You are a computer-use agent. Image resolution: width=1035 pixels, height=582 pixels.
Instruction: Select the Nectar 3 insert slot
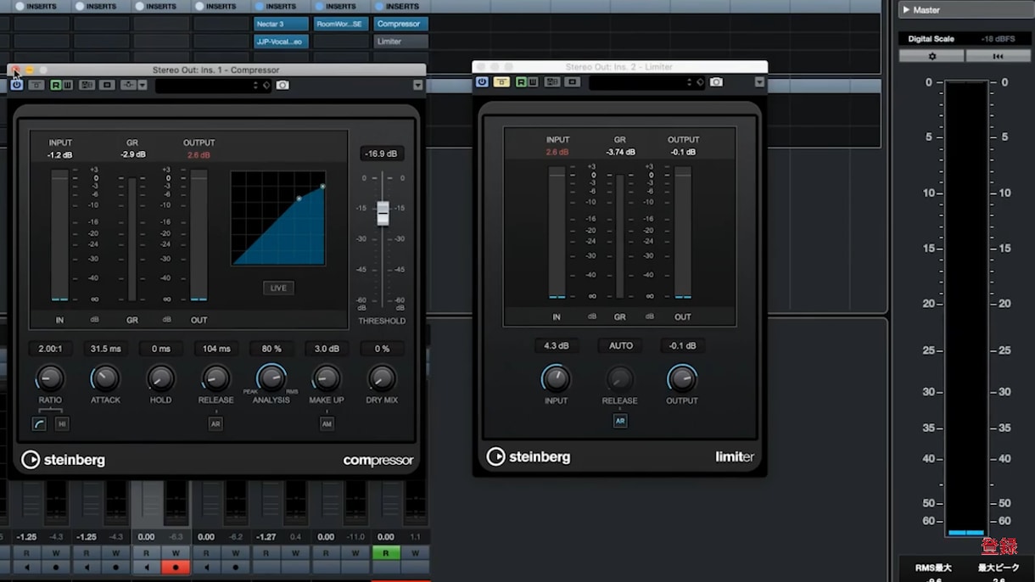click(x=281, y=24)
